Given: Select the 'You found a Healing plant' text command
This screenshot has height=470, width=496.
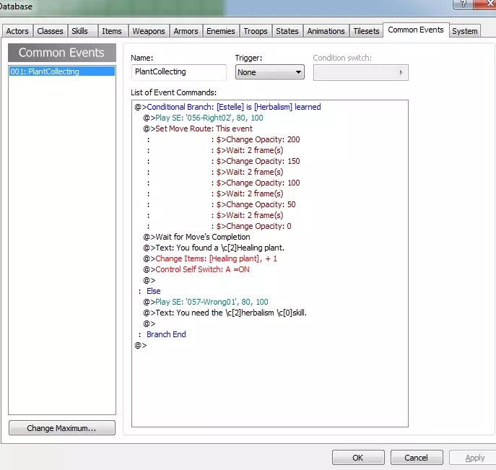Looking at the screenshot, I should [x=214, y=248].
